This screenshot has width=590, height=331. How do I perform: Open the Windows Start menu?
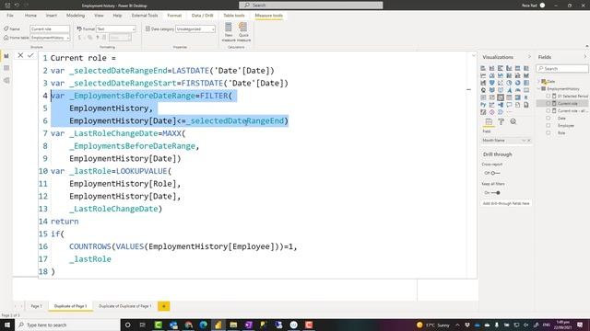[7, 325]
